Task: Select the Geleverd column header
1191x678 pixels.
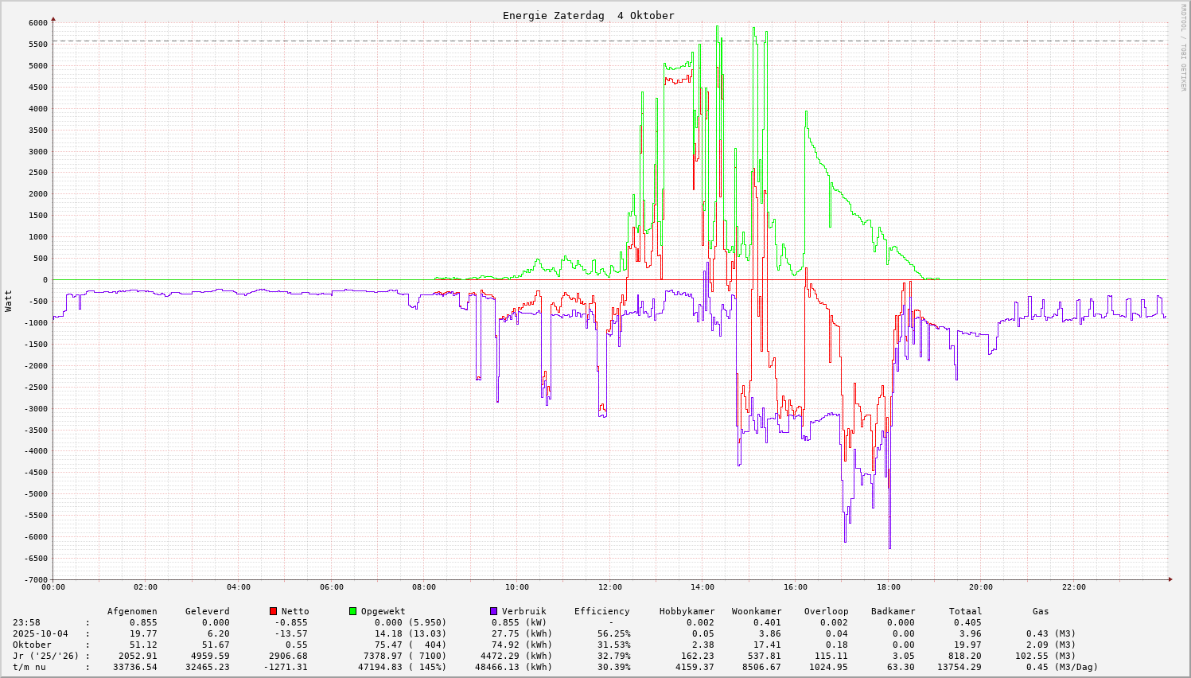Action: pos(207,611)
